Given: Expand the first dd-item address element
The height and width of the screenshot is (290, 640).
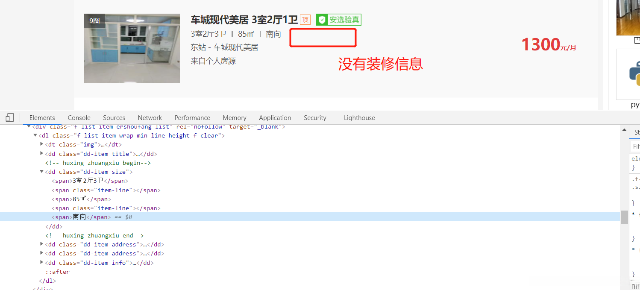Looking at the screenshot, I should coord(41,244).
